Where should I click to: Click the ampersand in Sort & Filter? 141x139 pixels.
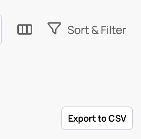pyautogui.click(x=95, y=30)
